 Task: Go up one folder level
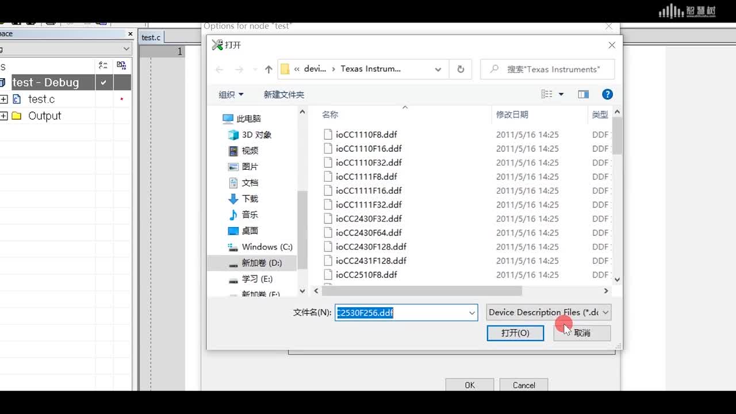[x=269, y=69]
